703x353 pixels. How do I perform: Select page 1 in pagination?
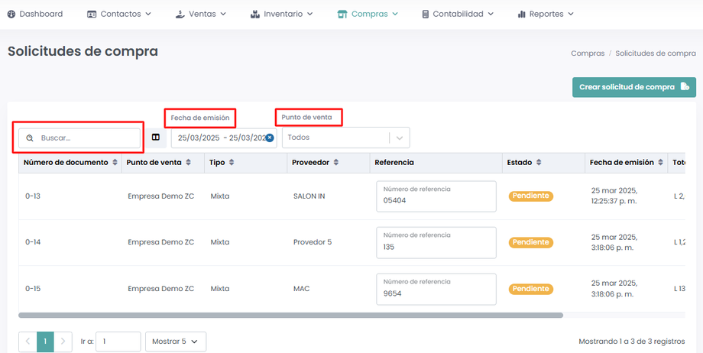click(45, 342)
